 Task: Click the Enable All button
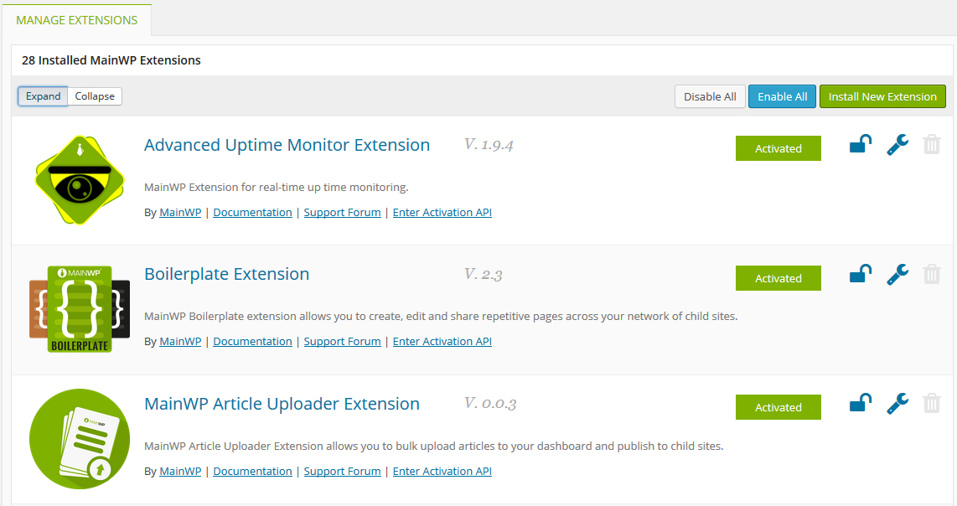click(783, 96)
